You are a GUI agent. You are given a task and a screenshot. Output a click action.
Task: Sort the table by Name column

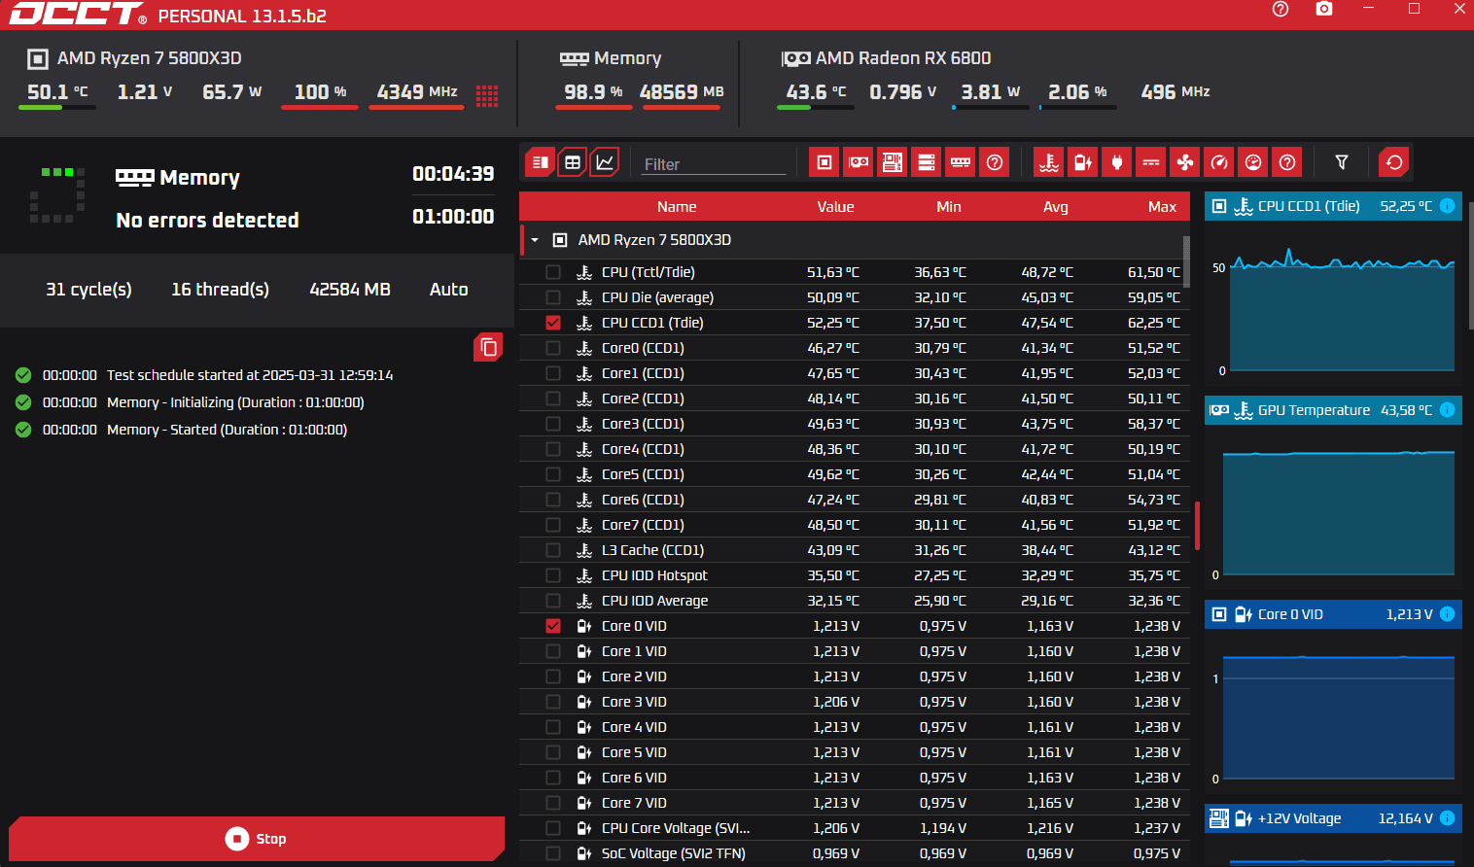tap(677, 207)
